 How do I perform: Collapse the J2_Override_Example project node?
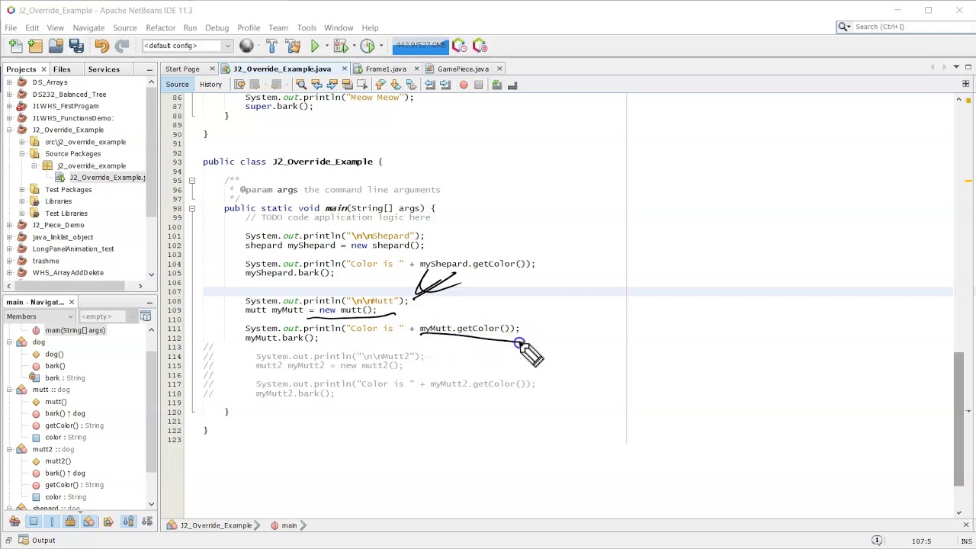[9, 130]
